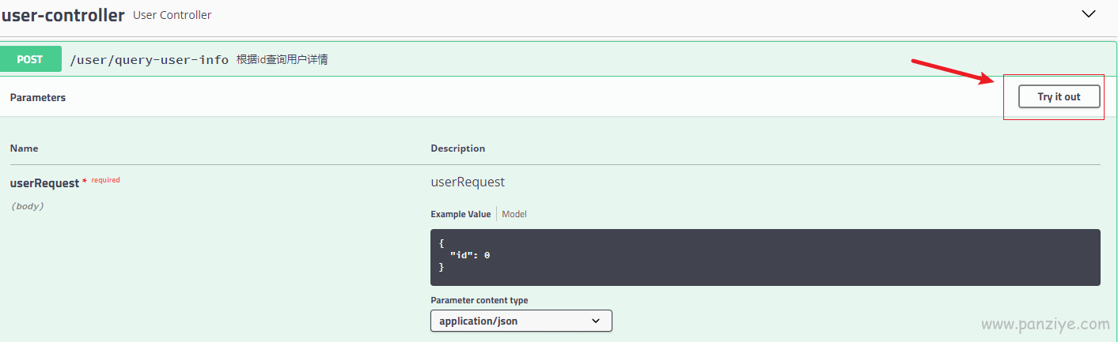
Task: Click the (body) parameter location label
Action: pyautogui.click(x=27, y=206)
